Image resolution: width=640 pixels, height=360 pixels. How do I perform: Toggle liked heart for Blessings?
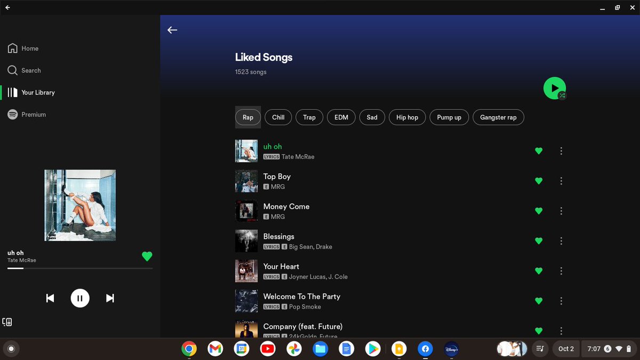(539, 241)
